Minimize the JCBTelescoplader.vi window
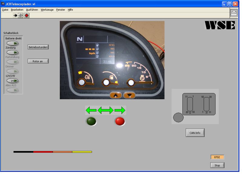The image size is (242, 177). [x=224, y=4]
